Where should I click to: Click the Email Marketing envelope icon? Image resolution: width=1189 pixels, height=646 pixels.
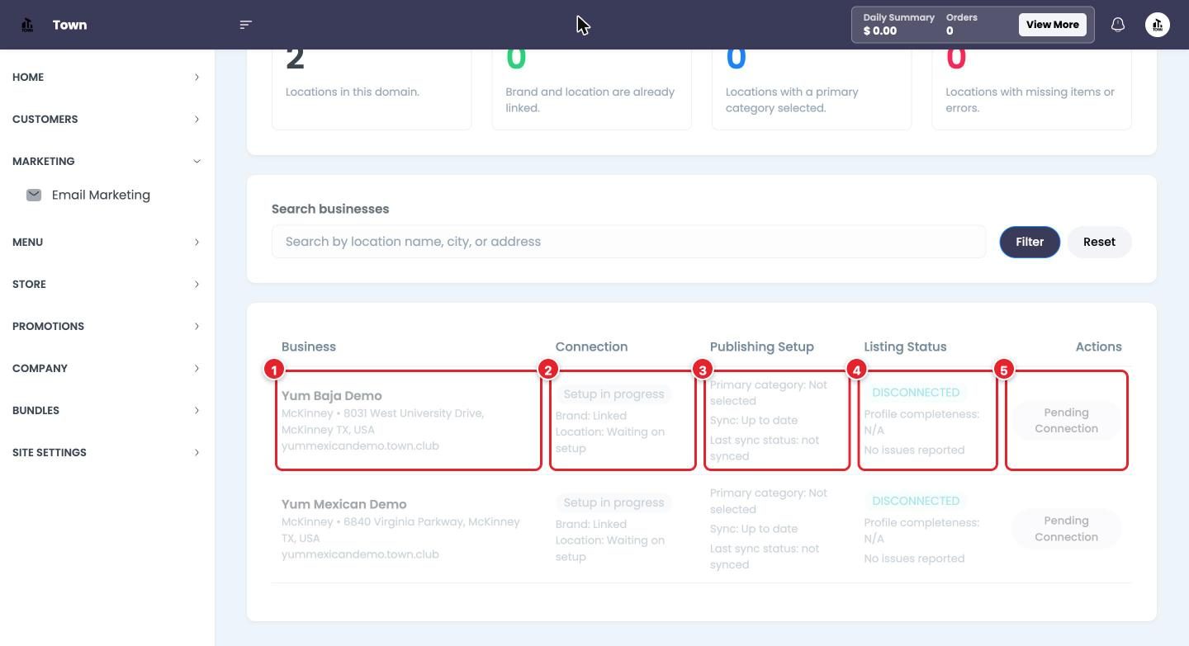34,195
